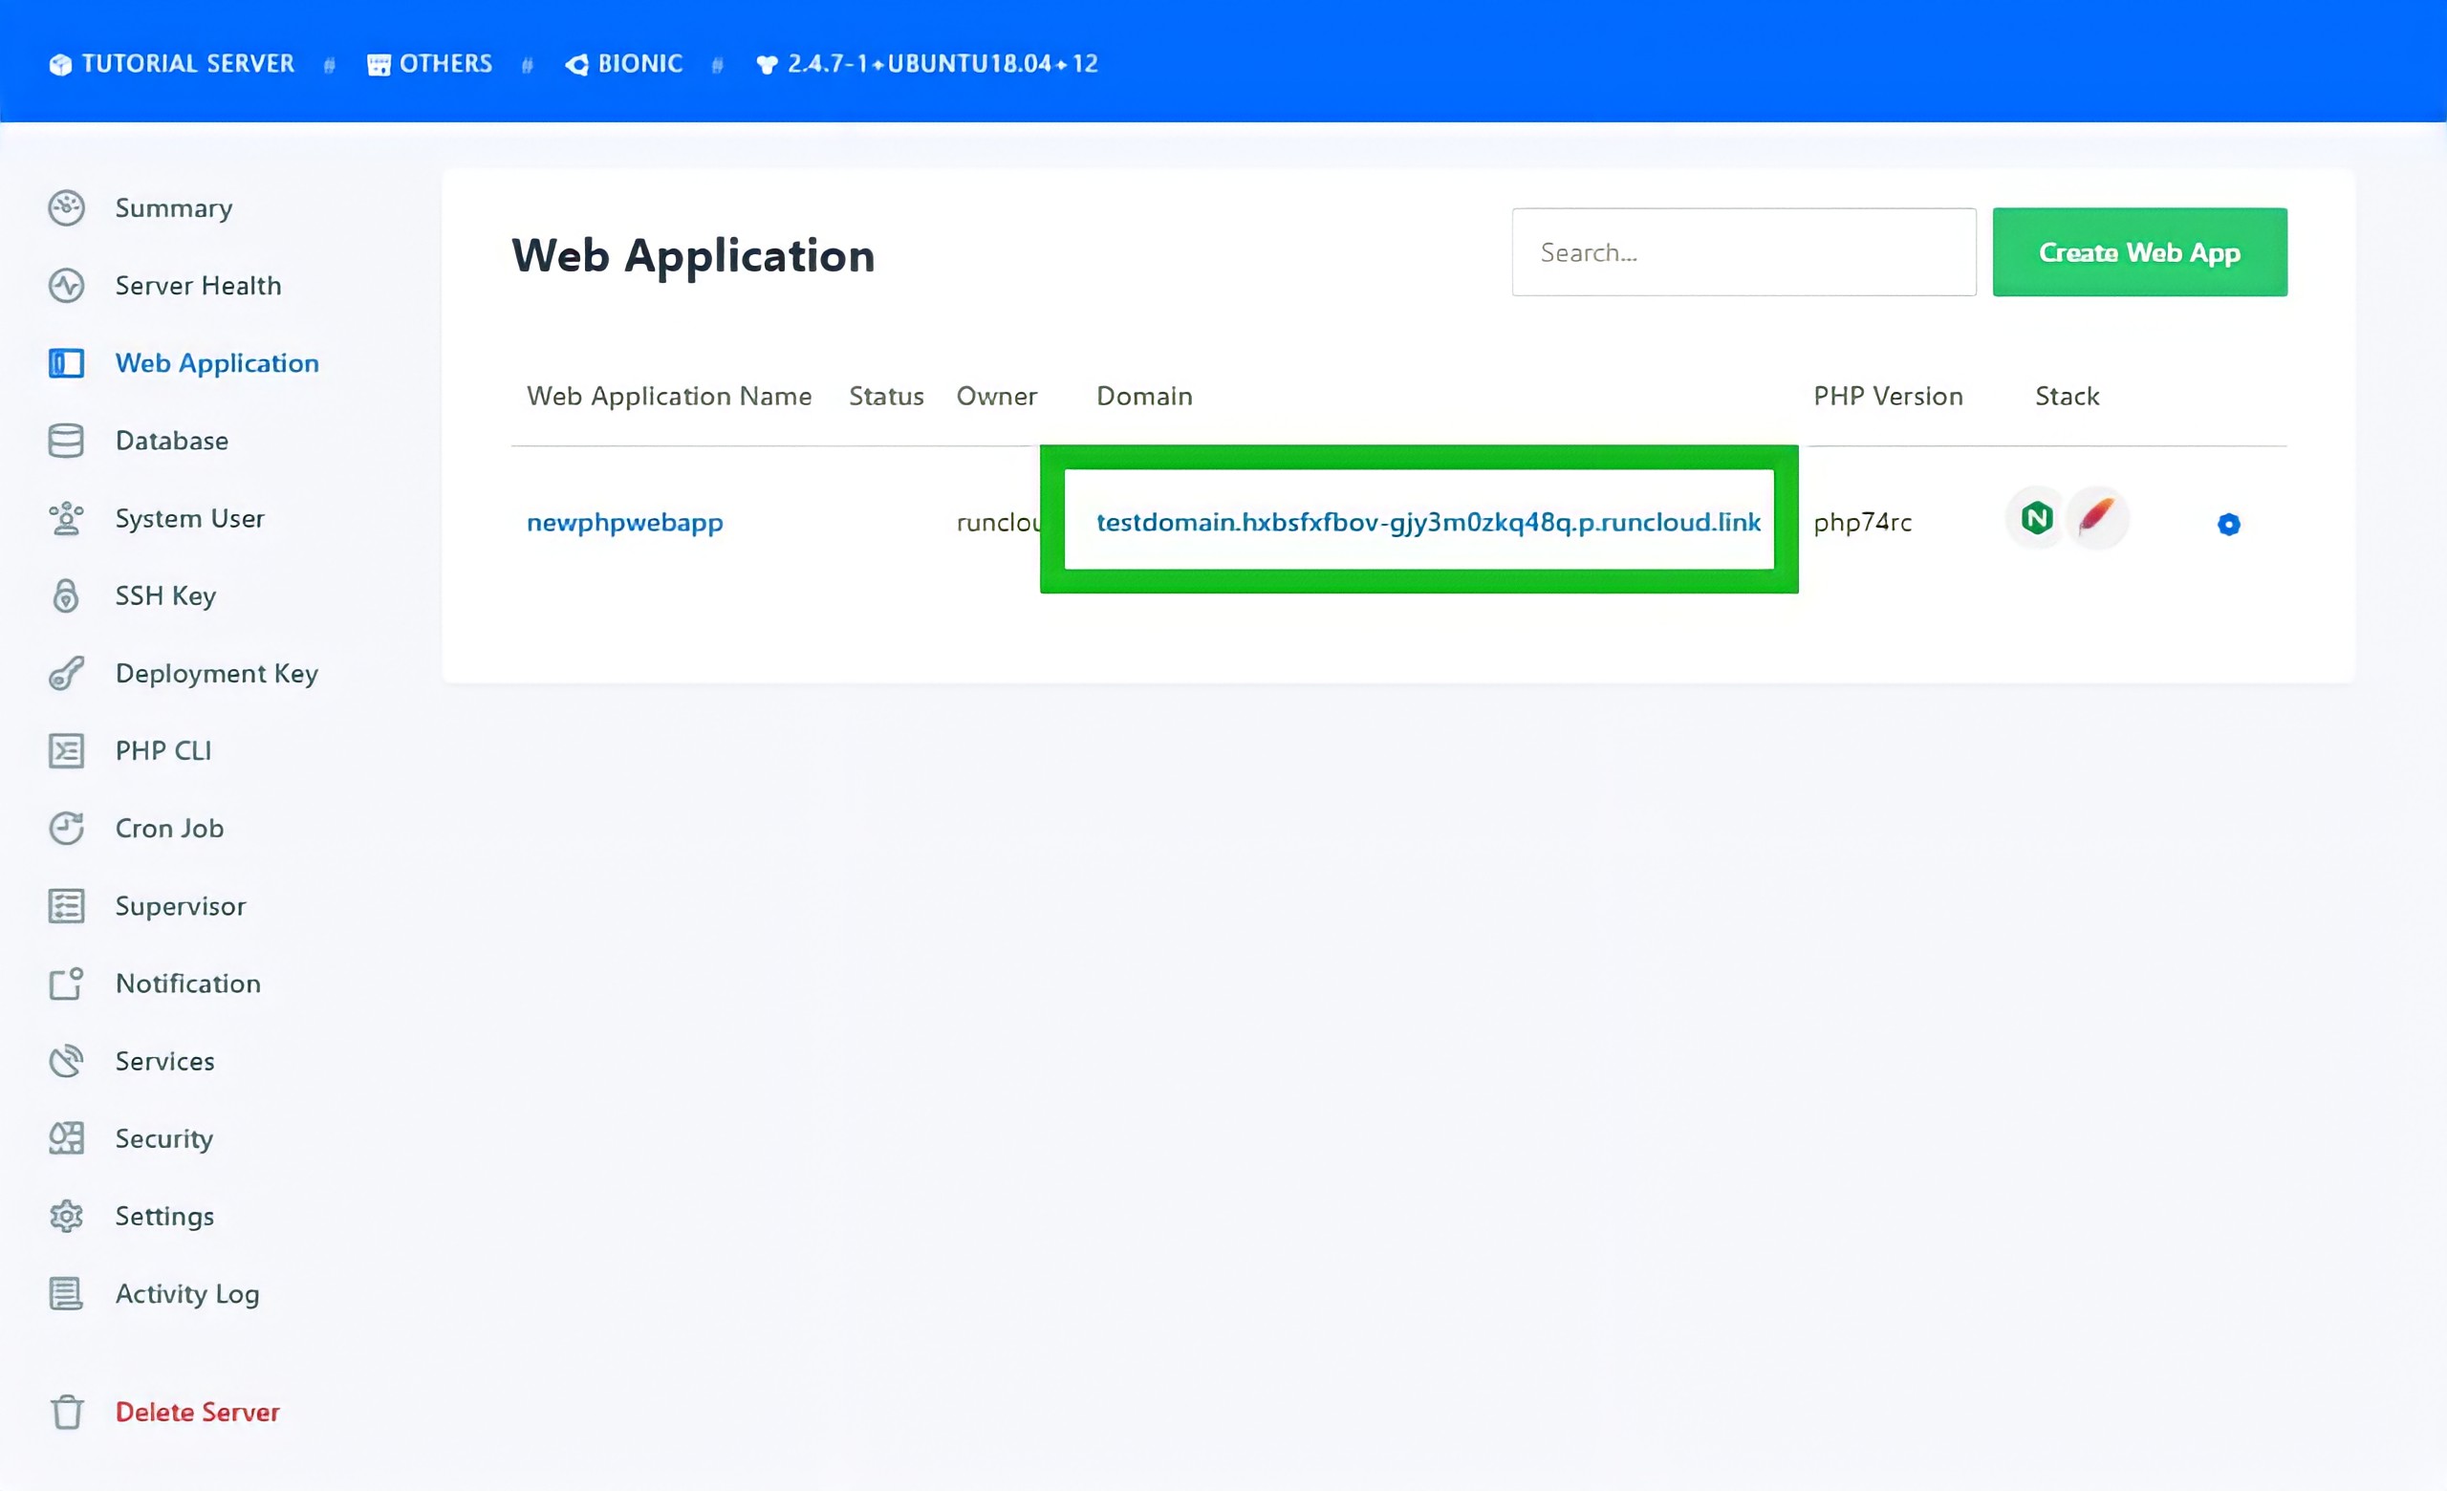Go to Supervisor
Image resolution: width=2447 pixels, height=1491 pixels.
[x=181, y=905]
